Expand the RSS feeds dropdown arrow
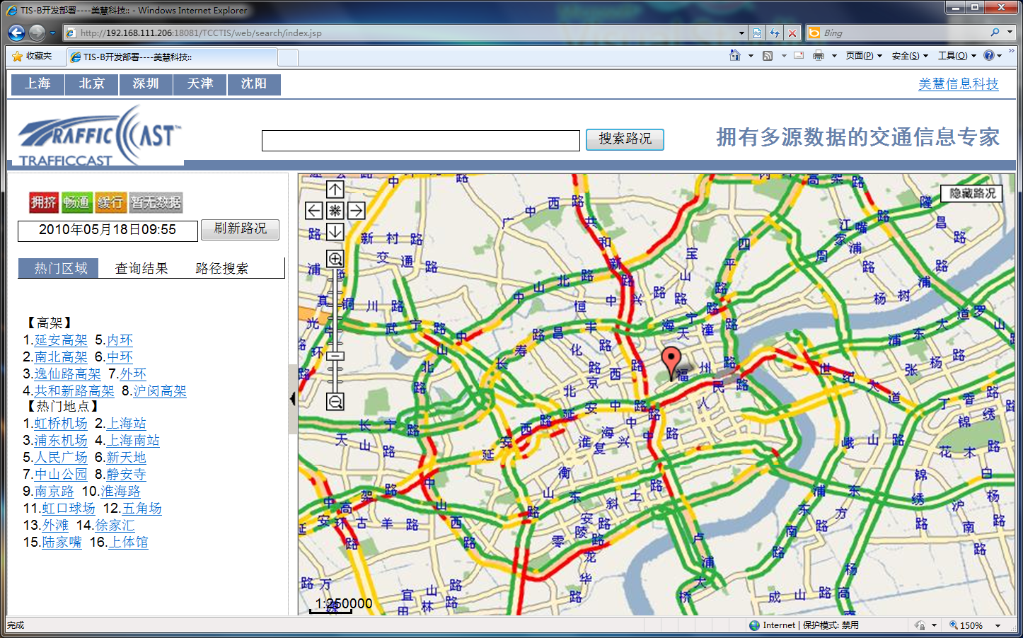 (784, 56)
